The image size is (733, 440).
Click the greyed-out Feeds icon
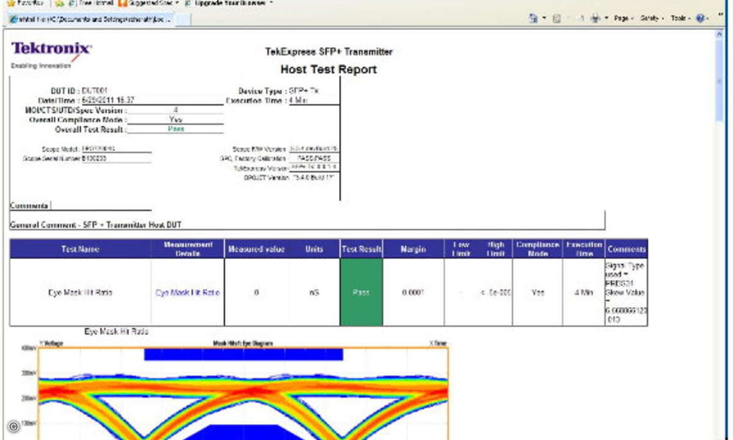pos(556,19)
